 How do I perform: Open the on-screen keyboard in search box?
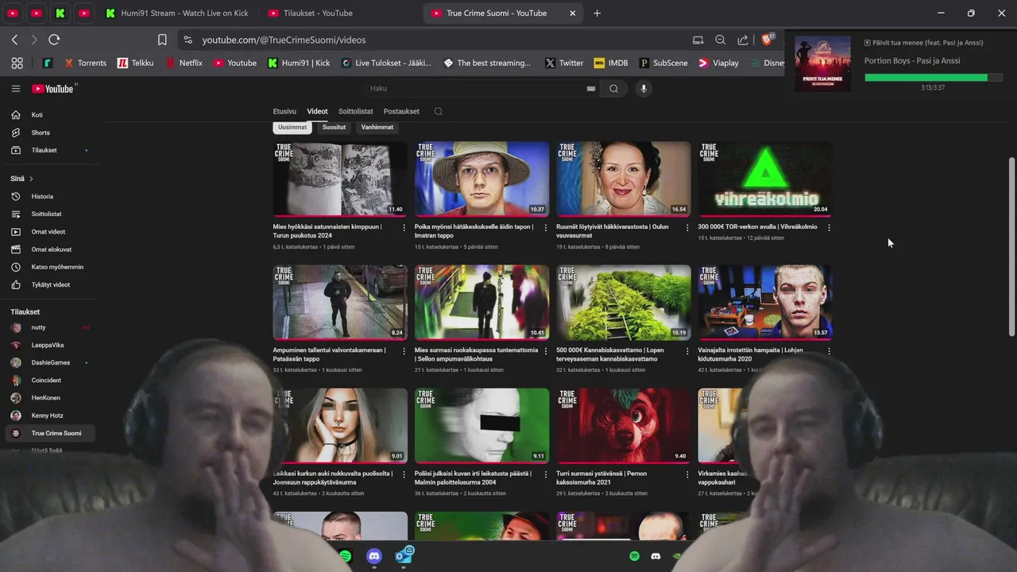[x=590, y=89]
